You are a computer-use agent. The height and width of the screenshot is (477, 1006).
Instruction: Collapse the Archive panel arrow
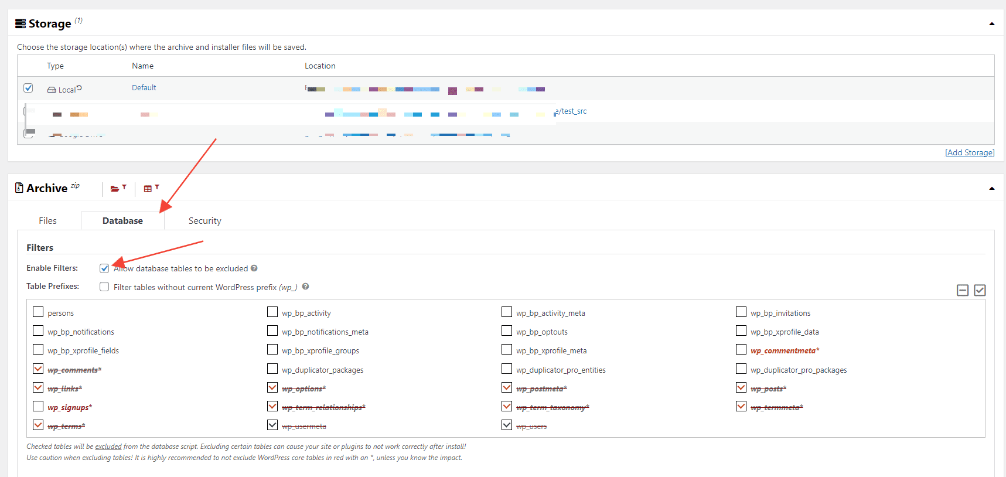click(992, 189)
